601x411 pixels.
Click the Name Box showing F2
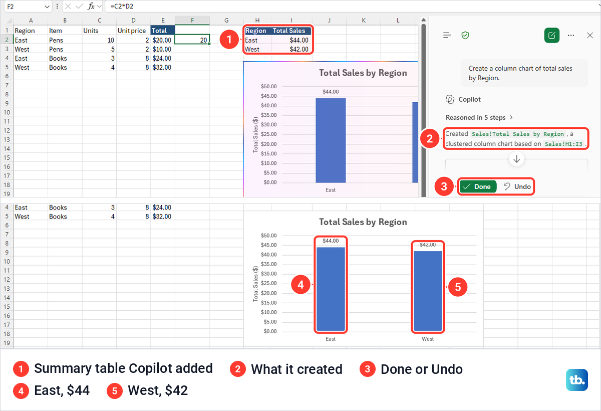pos(24,7)
